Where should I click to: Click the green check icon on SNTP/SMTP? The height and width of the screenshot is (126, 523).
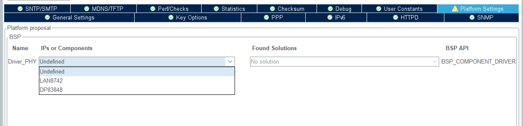pos(20,9)
